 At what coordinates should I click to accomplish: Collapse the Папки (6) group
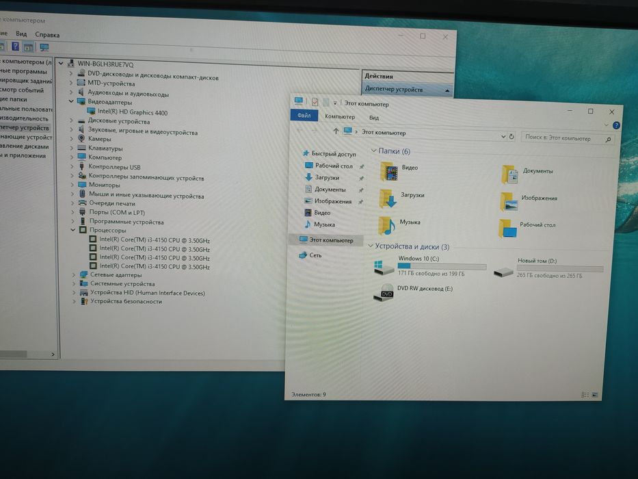(373, 151)
